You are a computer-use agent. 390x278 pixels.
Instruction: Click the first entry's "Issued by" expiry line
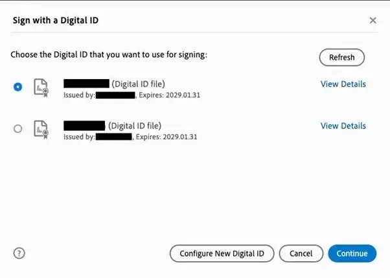(132, 95)
